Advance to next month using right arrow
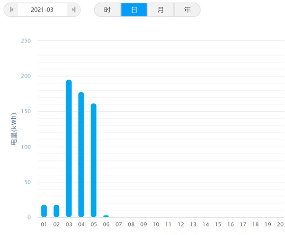 [x=74, y=10]
